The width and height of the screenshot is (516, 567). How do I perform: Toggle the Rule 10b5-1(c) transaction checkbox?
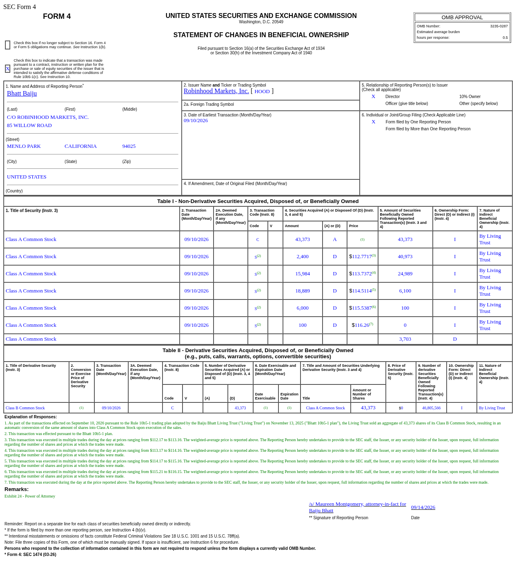[8, 69]
